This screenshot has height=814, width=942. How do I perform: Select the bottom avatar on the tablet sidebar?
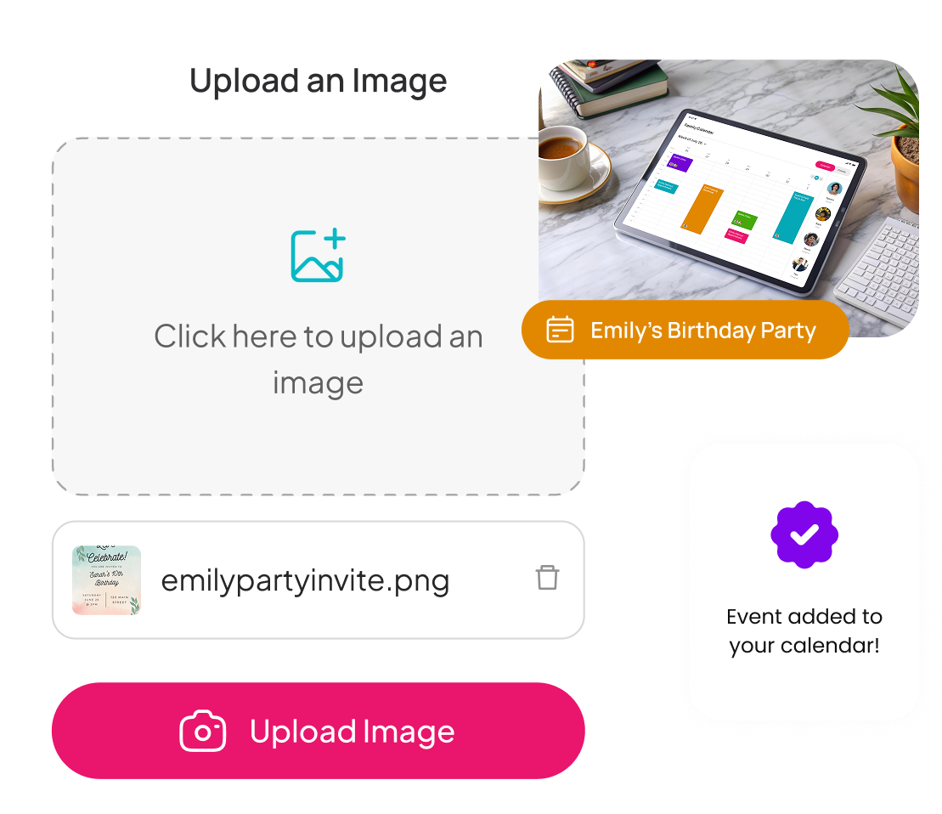pyautogui.click(x=799, y=263)
